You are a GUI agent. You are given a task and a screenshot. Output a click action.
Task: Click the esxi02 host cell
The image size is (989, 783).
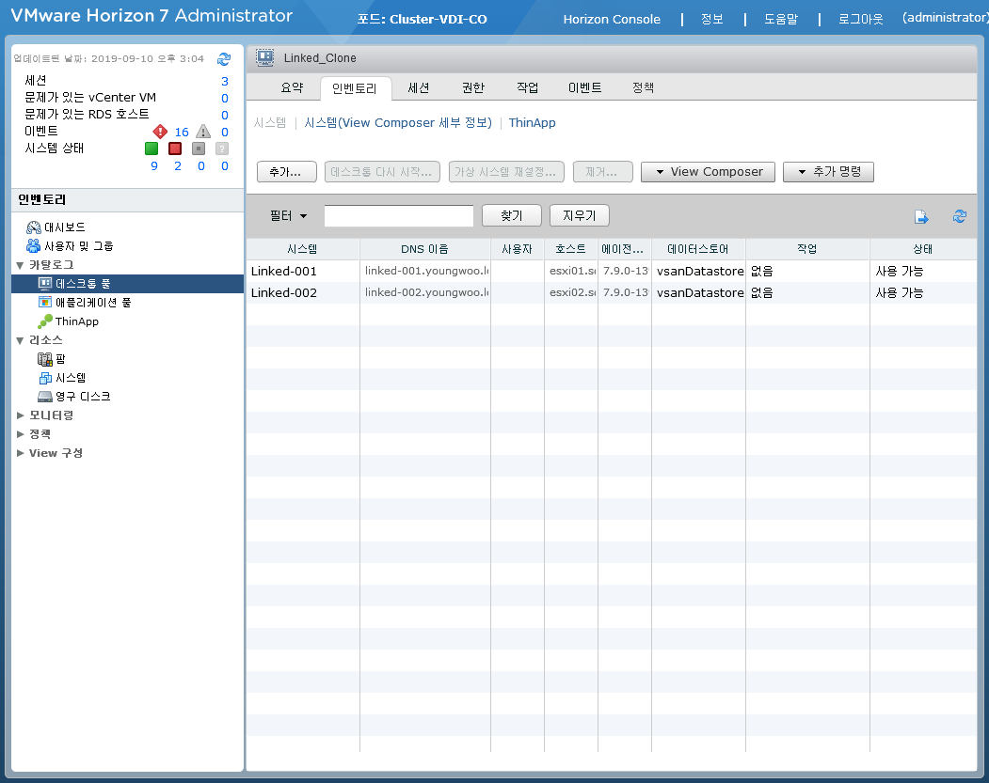tap(572, 292)
